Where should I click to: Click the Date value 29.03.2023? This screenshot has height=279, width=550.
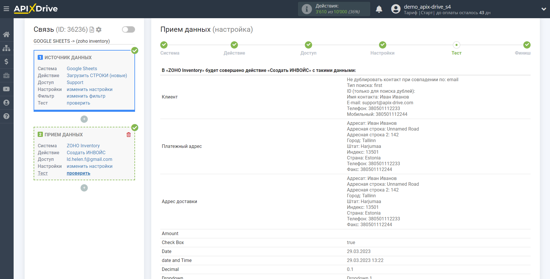359,251
